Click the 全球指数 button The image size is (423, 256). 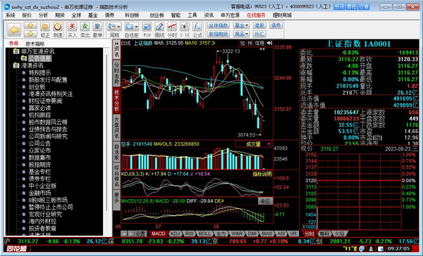219,25
